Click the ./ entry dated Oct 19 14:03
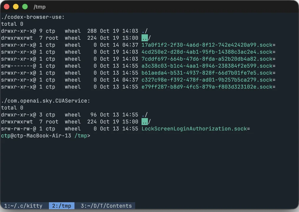 point(144,31)
